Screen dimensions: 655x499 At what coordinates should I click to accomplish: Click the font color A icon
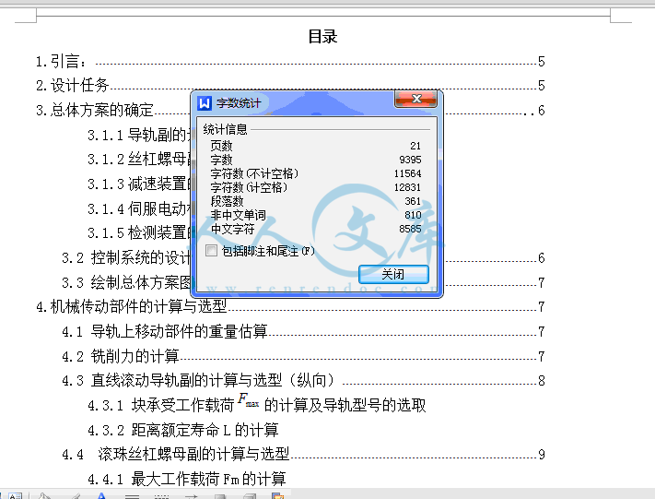click(x=100, y=496)
